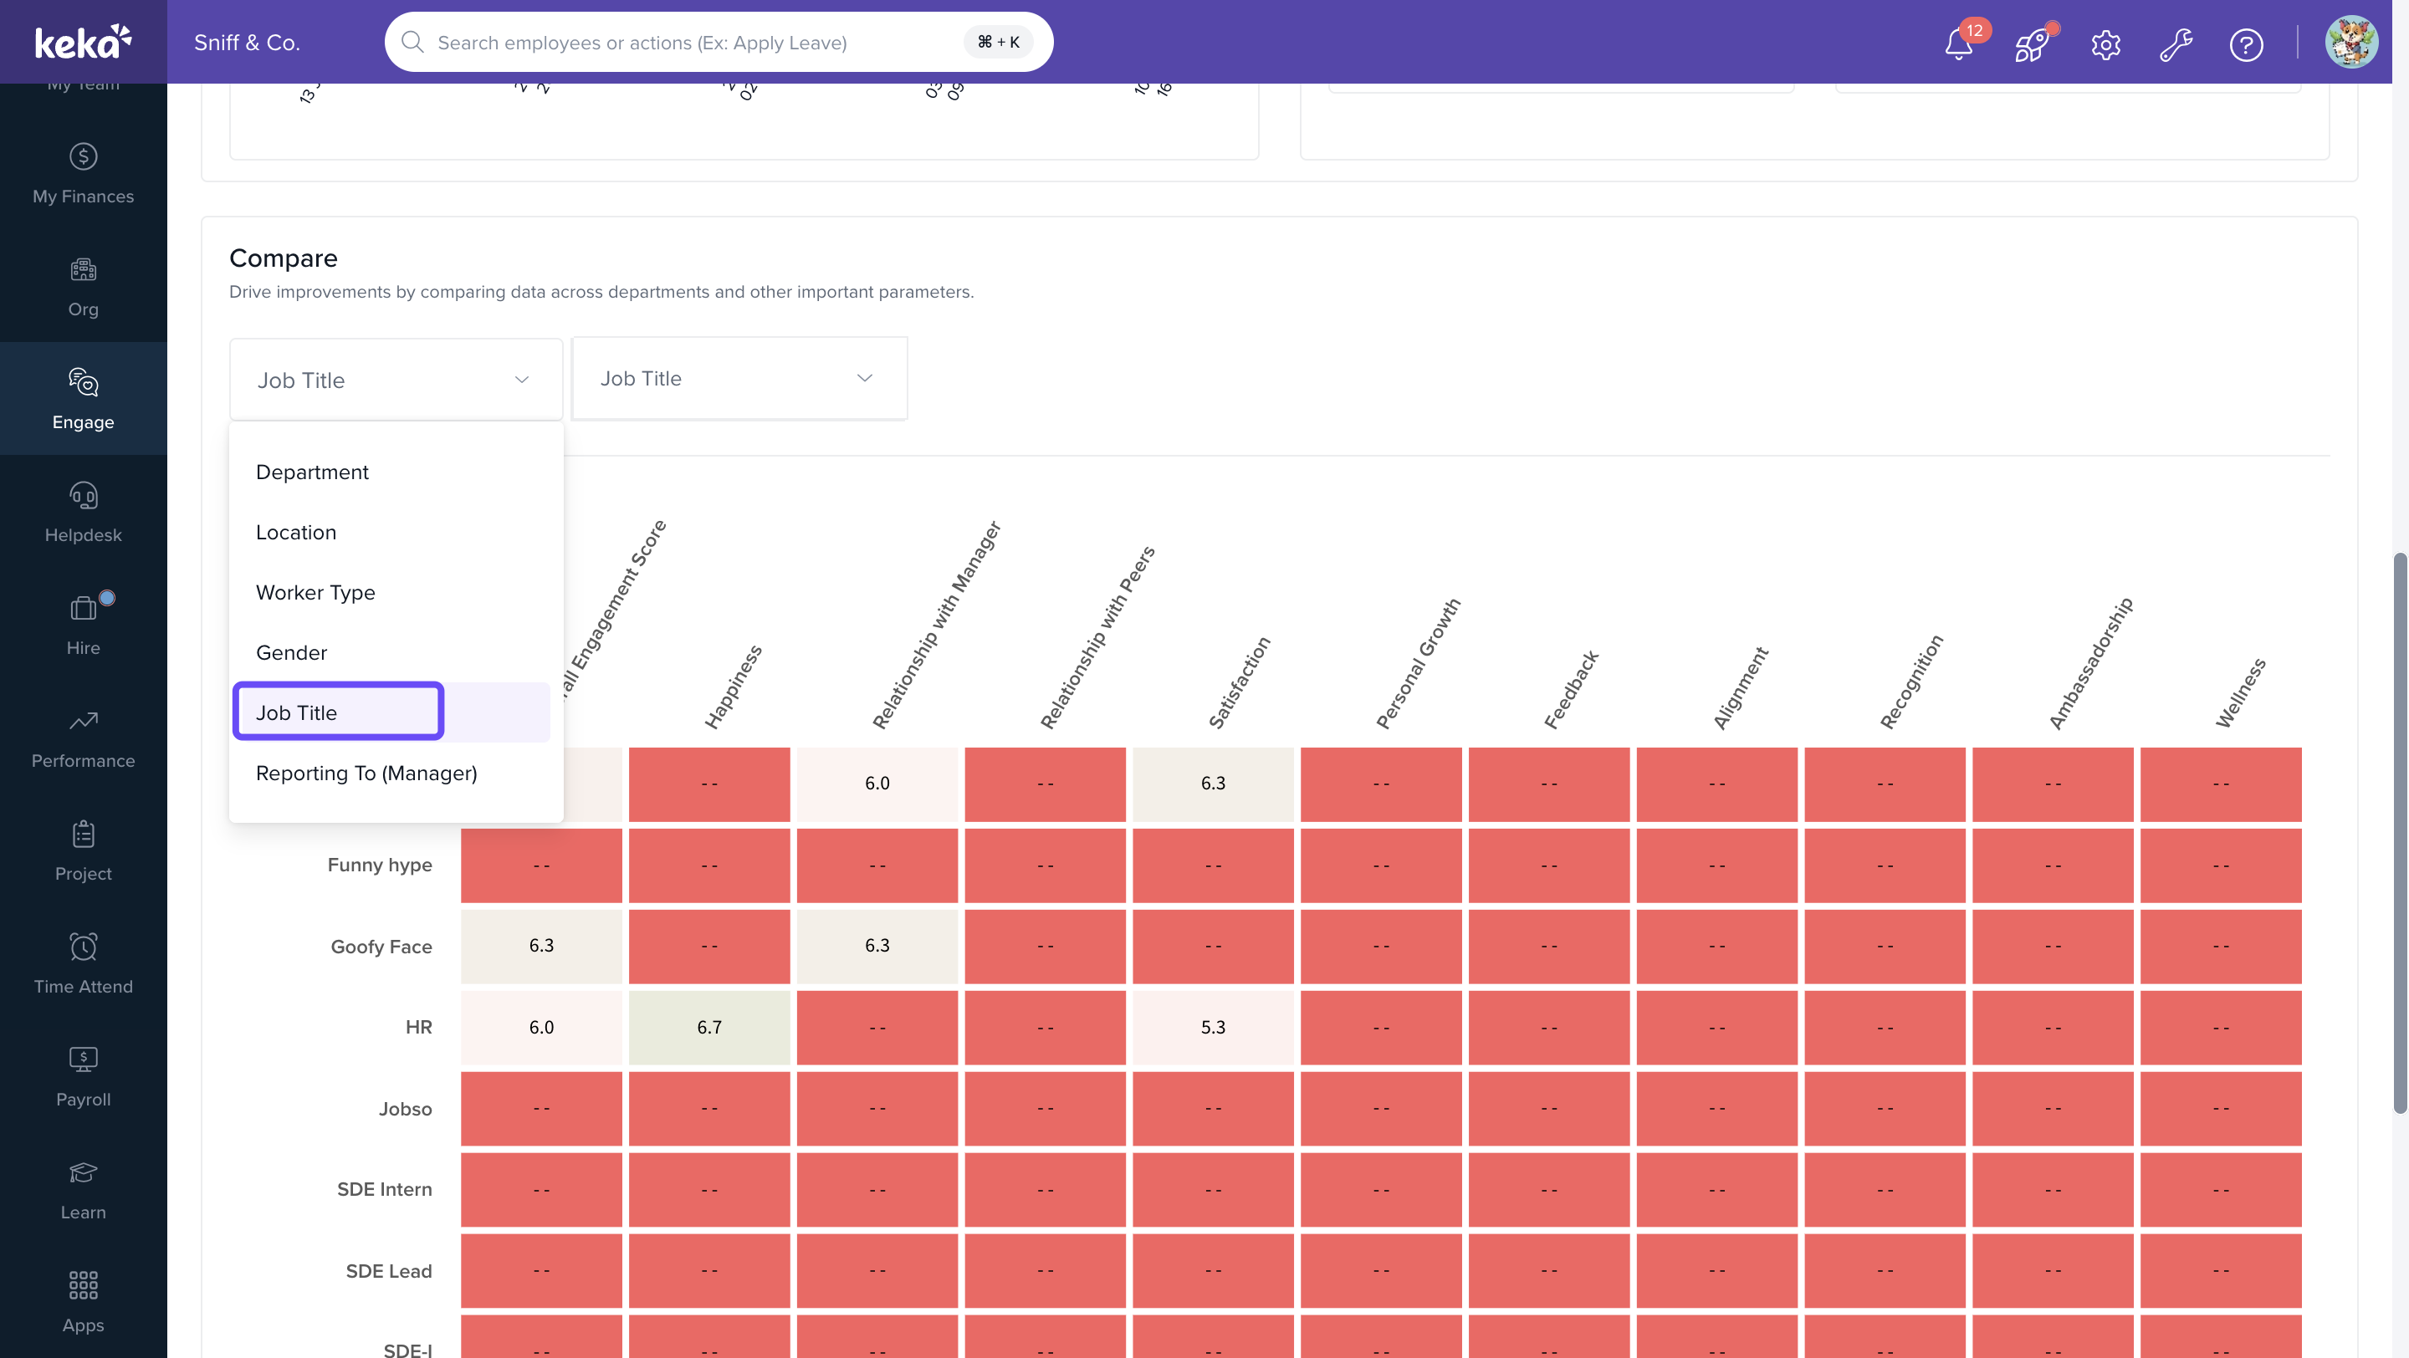Click the HR Happiness 6.7 cell
This screenshot has height=1358, width=2409.
[x=708, y=1027]
